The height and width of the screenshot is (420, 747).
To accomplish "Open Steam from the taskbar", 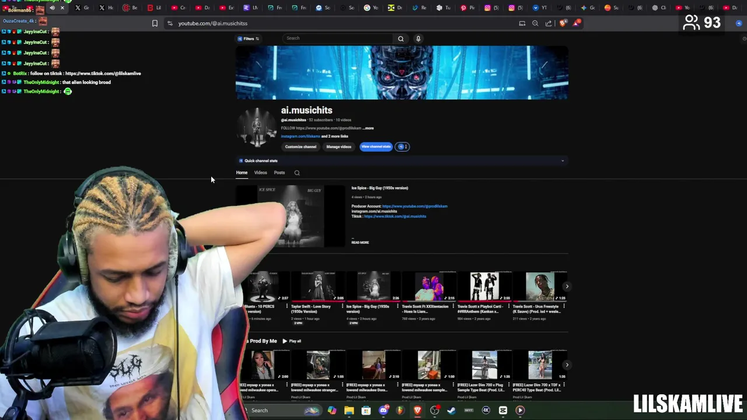I will pyautogui.click(x=452, y=411).
